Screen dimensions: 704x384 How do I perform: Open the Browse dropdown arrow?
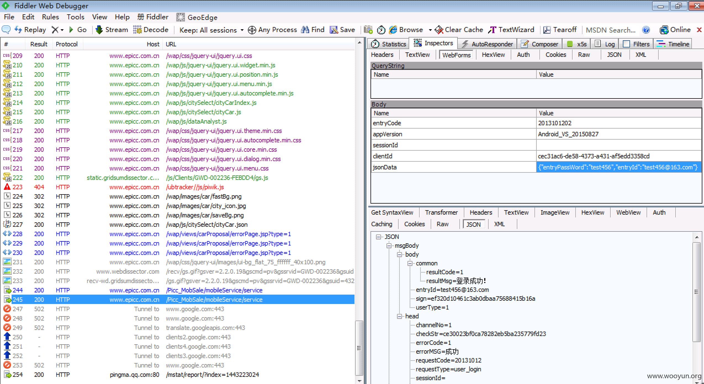(430, 30)
